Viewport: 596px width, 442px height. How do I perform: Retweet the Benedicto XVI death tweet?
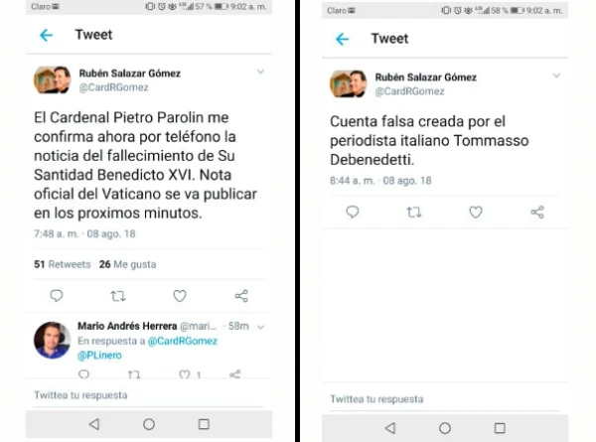118,295
